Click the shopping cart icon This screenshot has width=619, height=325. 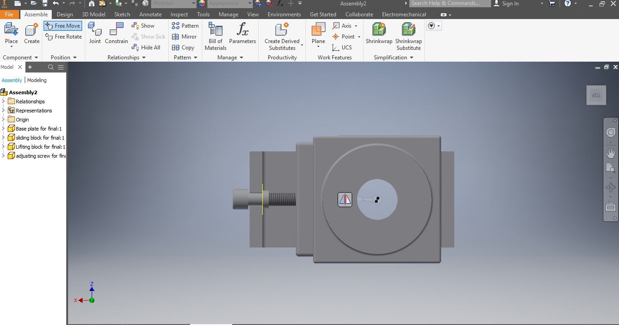[x=552, y=4]
